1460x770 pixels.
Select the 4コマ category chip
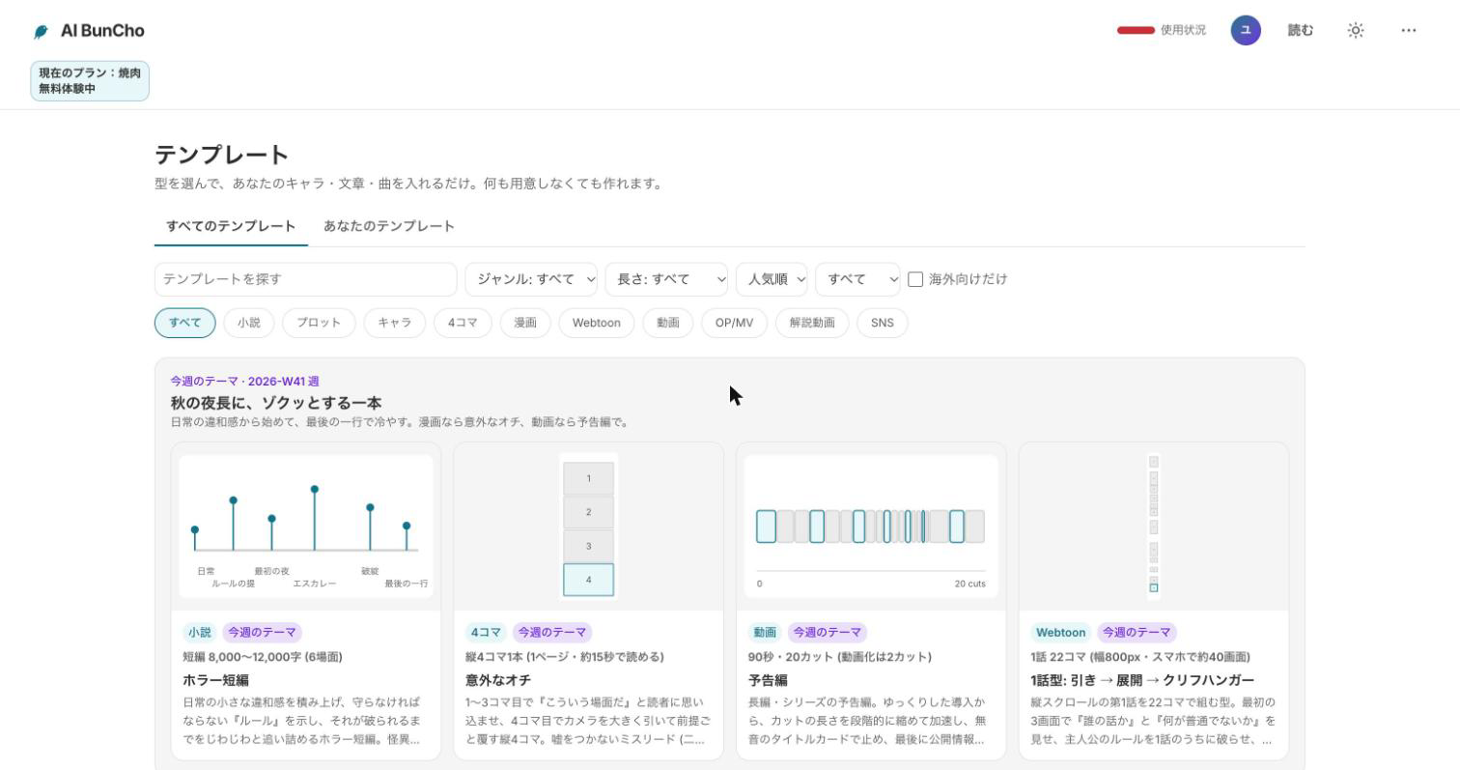463,323
